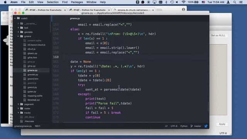Viewport: 247px width, 139px height.
Task: Select the .htaccess file in tree
Action: tap(29, 121)
